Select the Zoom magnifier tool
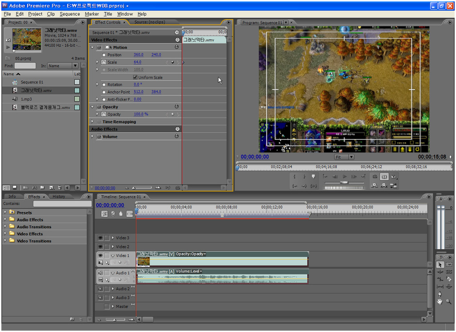The width and height of the screenshot is (456, 332). point(448,302)
